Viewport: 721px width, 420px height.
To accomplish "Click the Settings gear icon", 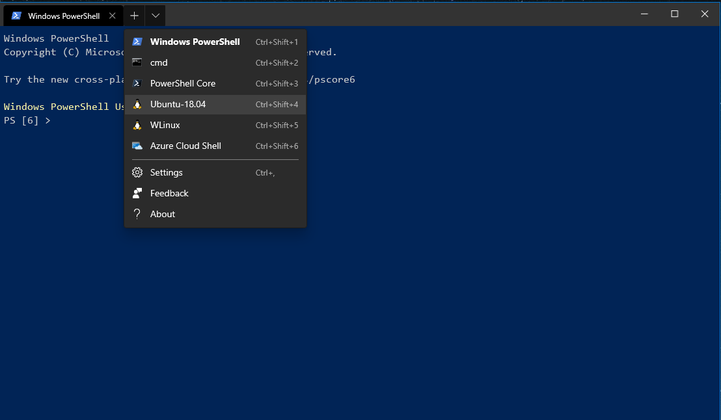I will pos(137,172).
